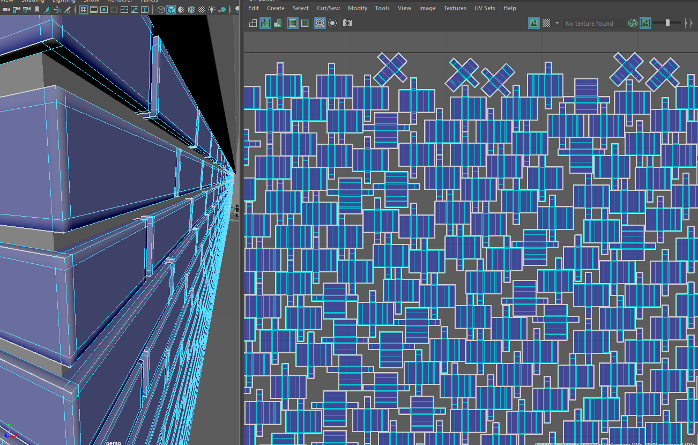
Task: Open the Polygons menu via UV Sets
Action: click(x=484, y=8)
